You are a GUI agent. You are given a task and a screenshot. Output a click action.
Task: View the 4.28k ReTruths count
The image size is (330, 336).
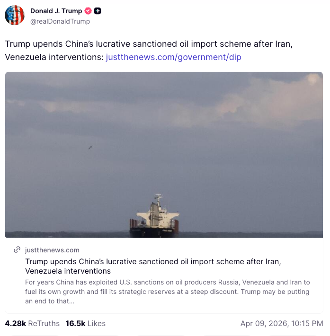[x=16, y=323]
